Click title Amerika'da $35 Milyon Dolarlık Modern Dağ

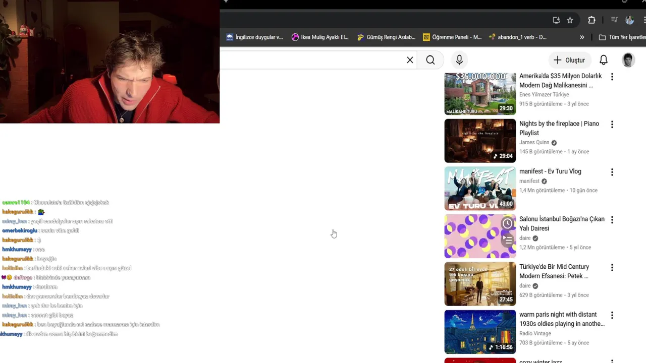tap(561, 81)
